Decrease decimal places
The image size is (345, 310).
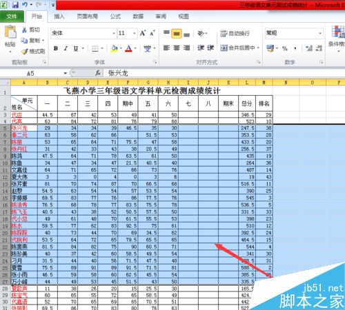[x=319, y=48]
